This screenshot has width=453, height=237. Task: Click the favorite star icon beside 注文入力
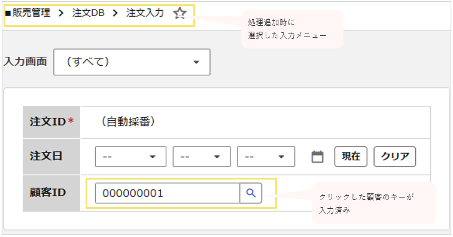180,13
